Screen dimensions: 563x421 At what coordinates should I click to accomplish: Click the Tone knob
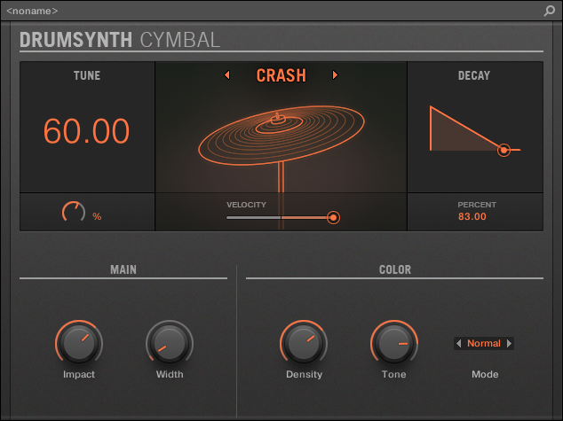click(393, 343)
